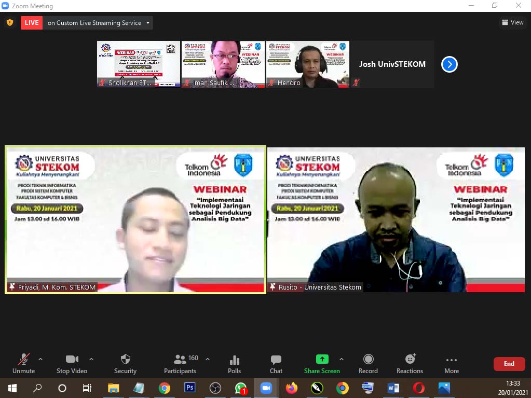Screen dimensions: 531x398
Task: Show next participants with blue arrow
Action: 450,64
